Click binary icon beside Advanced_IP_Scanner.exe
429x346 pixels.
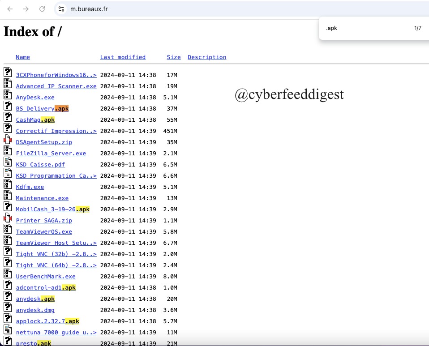pos(8,83)
